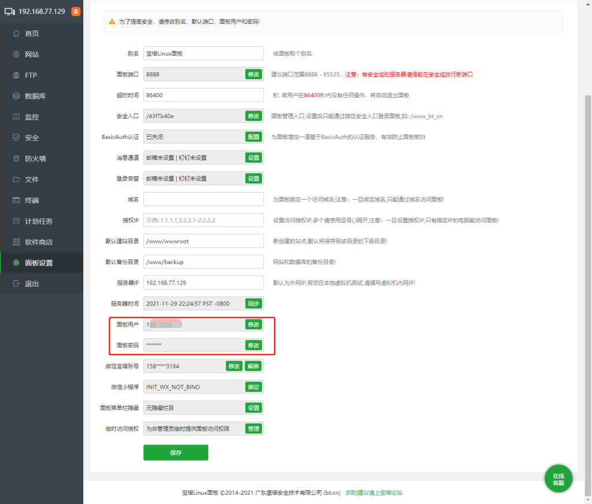Click the folder icon for Files

click(17, 179)
